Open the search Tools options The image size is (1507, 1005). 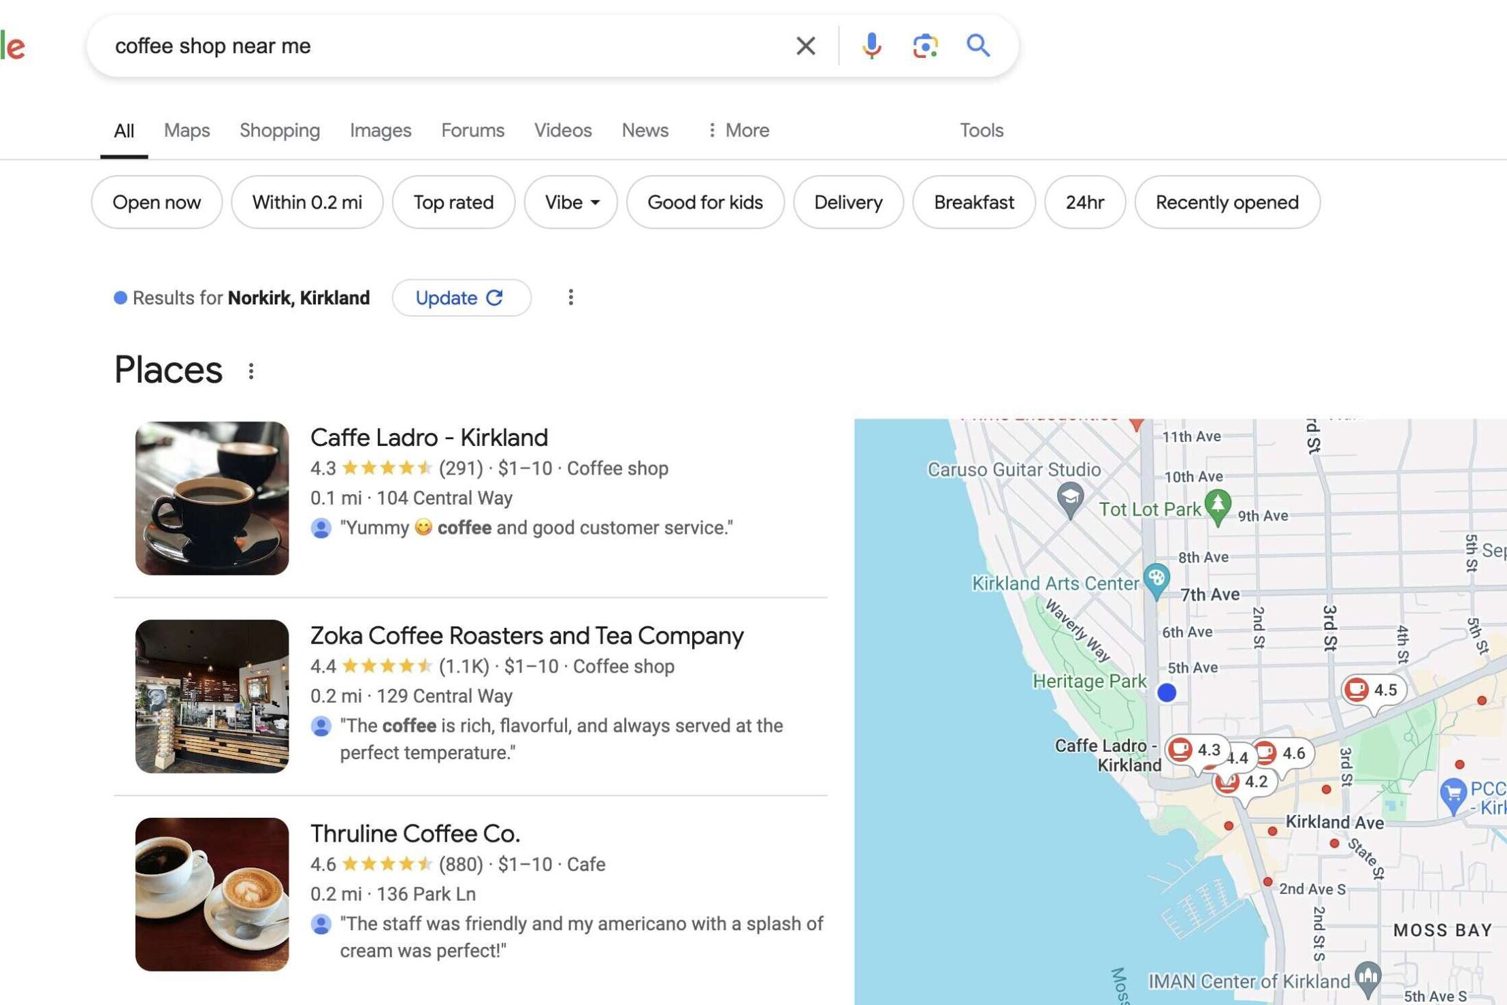click(x=981, y=130)
